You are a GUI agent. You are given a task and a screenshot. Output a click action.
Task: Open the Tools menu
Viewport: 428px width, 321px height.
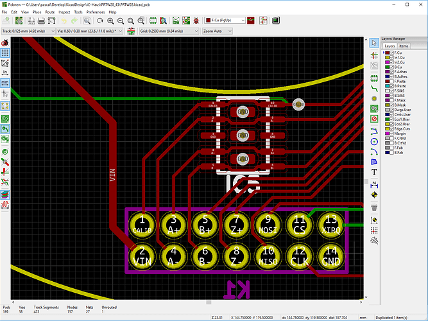78,12
